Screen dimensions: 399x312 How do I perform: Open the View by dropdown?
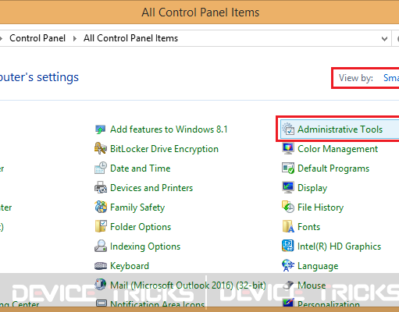(391, 78)
